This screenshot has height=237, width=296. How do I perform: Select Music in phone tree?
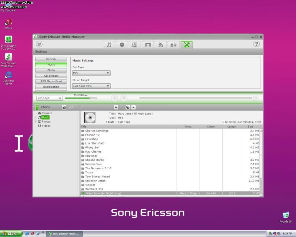pos(44,117)
